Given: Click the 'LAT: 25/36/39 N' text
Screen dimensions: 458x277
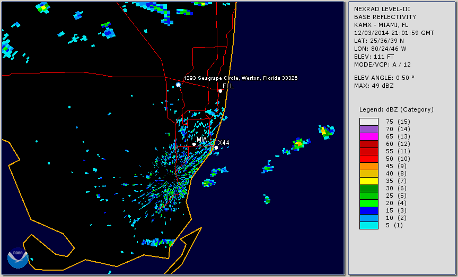Looking at the screenshot, I should pos(379,41).
